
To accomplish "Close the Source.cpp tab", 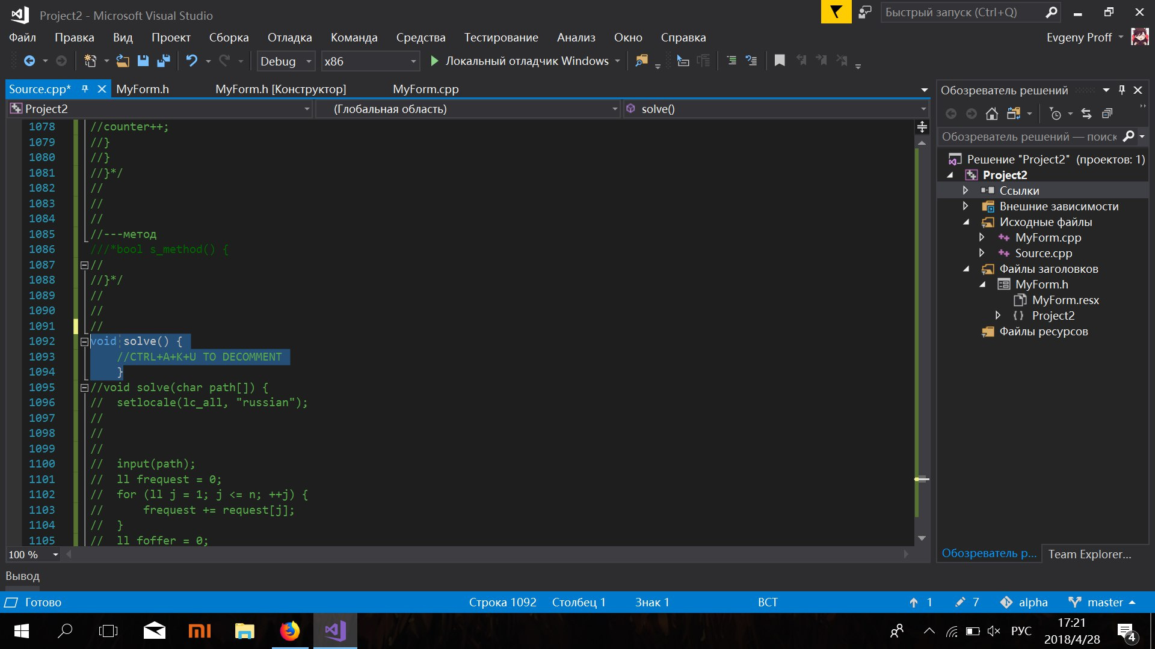I will point(102,89).
